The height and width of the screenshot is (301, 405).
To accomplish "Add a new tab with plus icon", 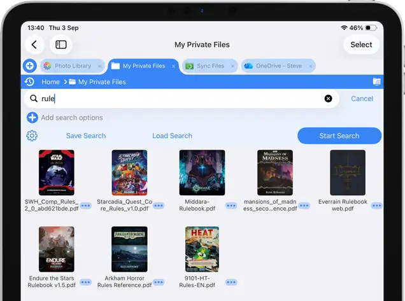I will (x=30, y=66).
